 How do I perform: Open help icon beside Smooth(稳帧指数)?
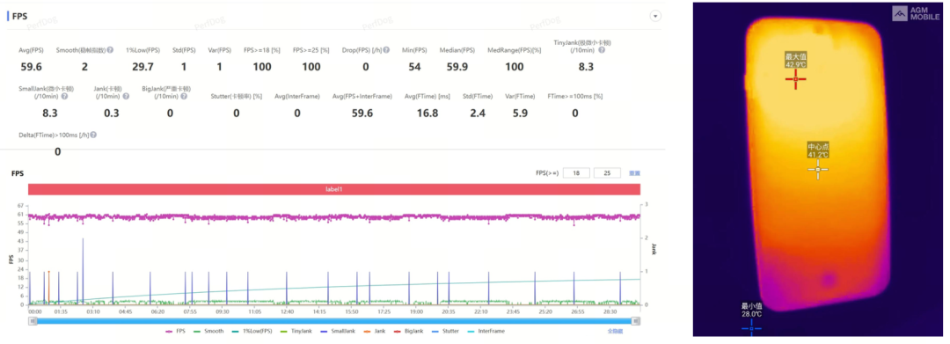pyautogui.click(x=110, y=50)
